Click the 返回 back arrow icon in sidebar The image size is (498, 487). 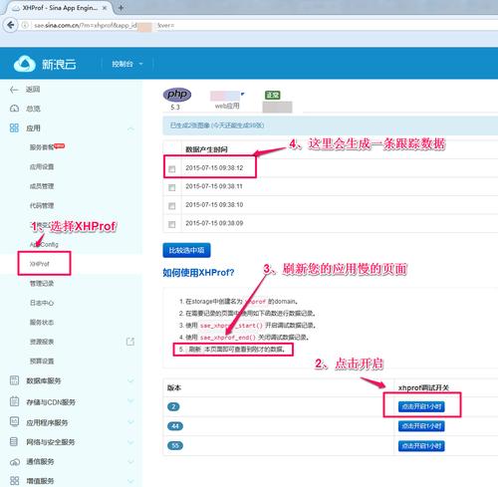click(14, 90)
